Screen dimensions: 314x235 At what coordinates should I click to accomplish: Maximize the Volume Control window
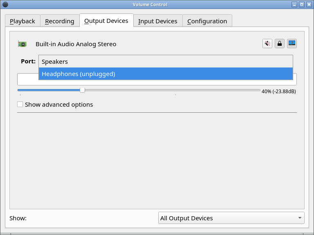[x=302, y=4]
